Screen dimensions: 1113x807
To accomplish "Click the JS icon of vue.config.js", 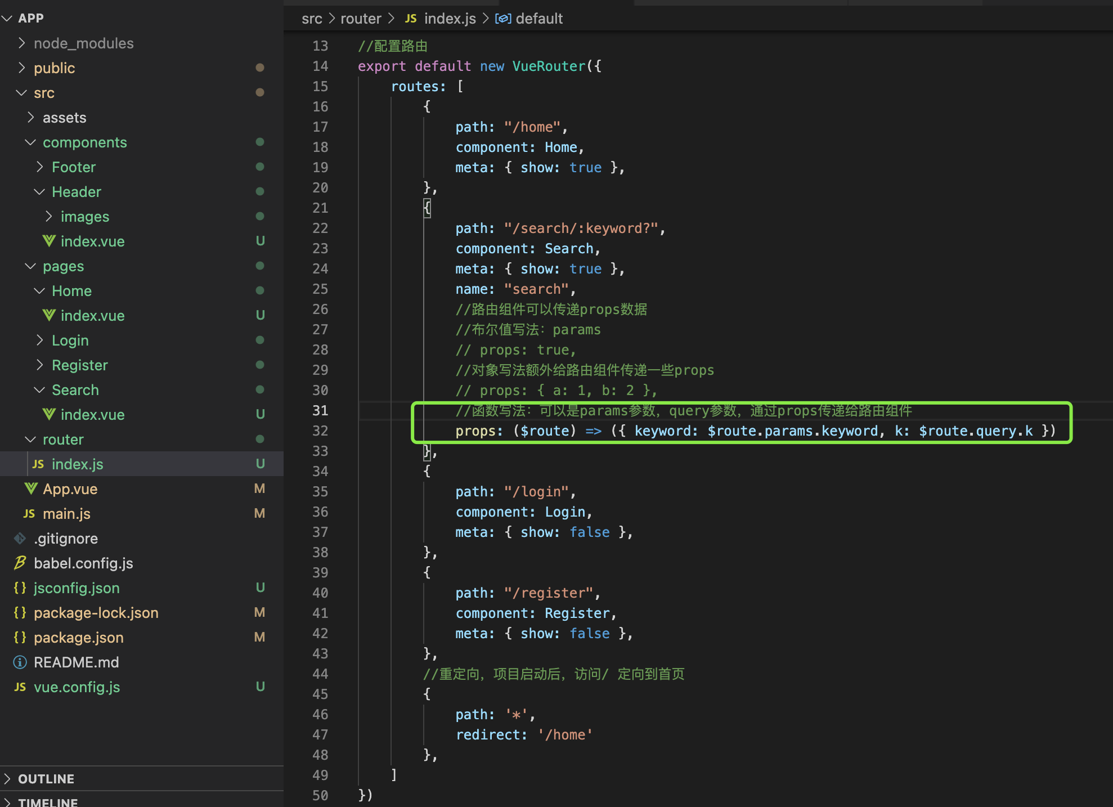I will [x=20, y=687].
